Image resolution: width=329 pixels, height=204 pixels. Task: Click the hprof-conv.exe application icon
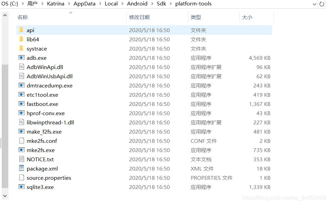22,113
